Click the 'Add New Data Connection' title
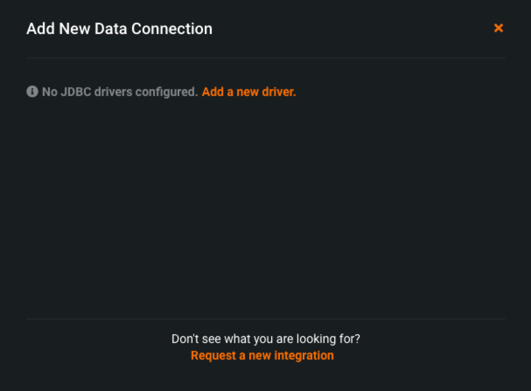The image size is (531, 391). click(119, 29)
